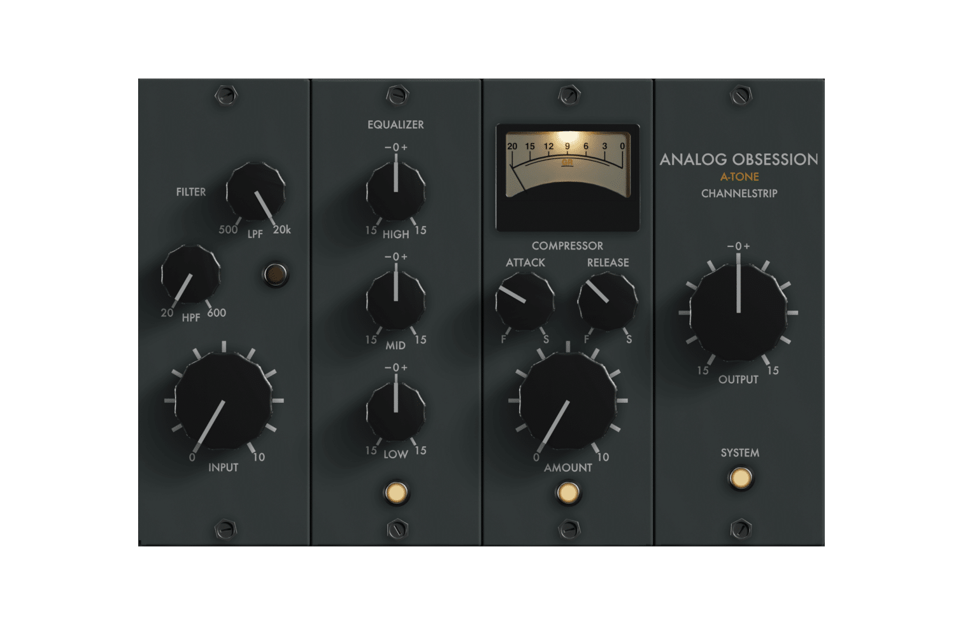The height and width of the screenshot is (625, 963).
Task: Click the top screw on compressor panel
Action: point(569,95)
